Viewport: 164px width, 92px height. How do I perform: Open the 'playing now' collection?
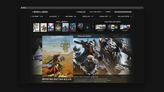pos(100,28)
